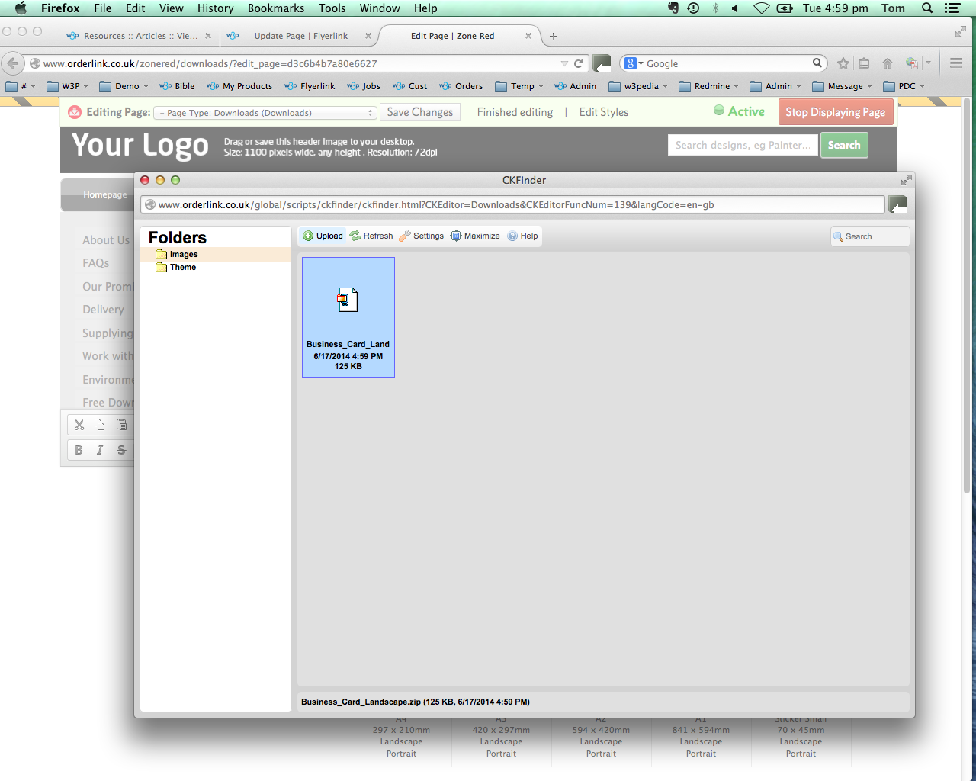Open the URL history dropdown arrow
The image size is (976, 781).
click(564, 63)
